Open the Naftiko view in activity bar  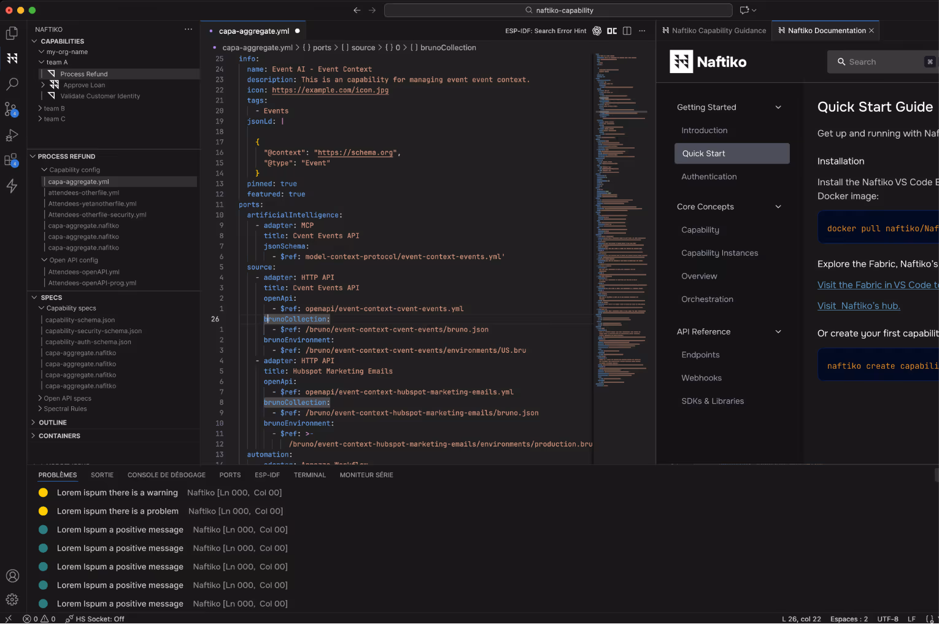pos(12,58)
